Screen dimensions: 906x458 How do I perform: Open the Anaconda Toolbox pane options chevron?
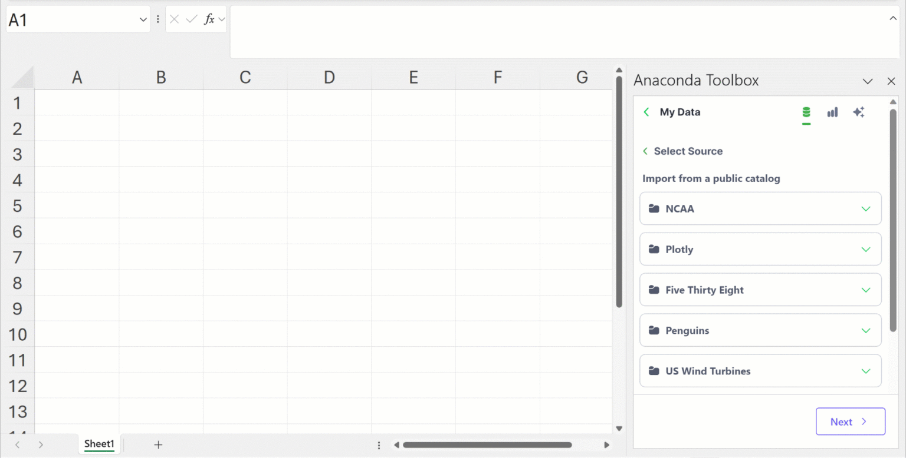coord(868,81)
